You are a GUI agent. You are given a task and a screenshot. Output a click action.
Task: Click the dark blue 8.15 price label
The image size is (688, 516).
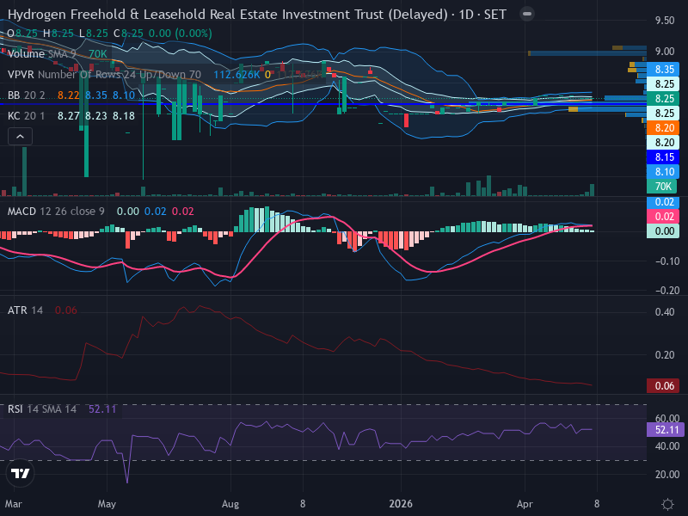click(663, 157)
